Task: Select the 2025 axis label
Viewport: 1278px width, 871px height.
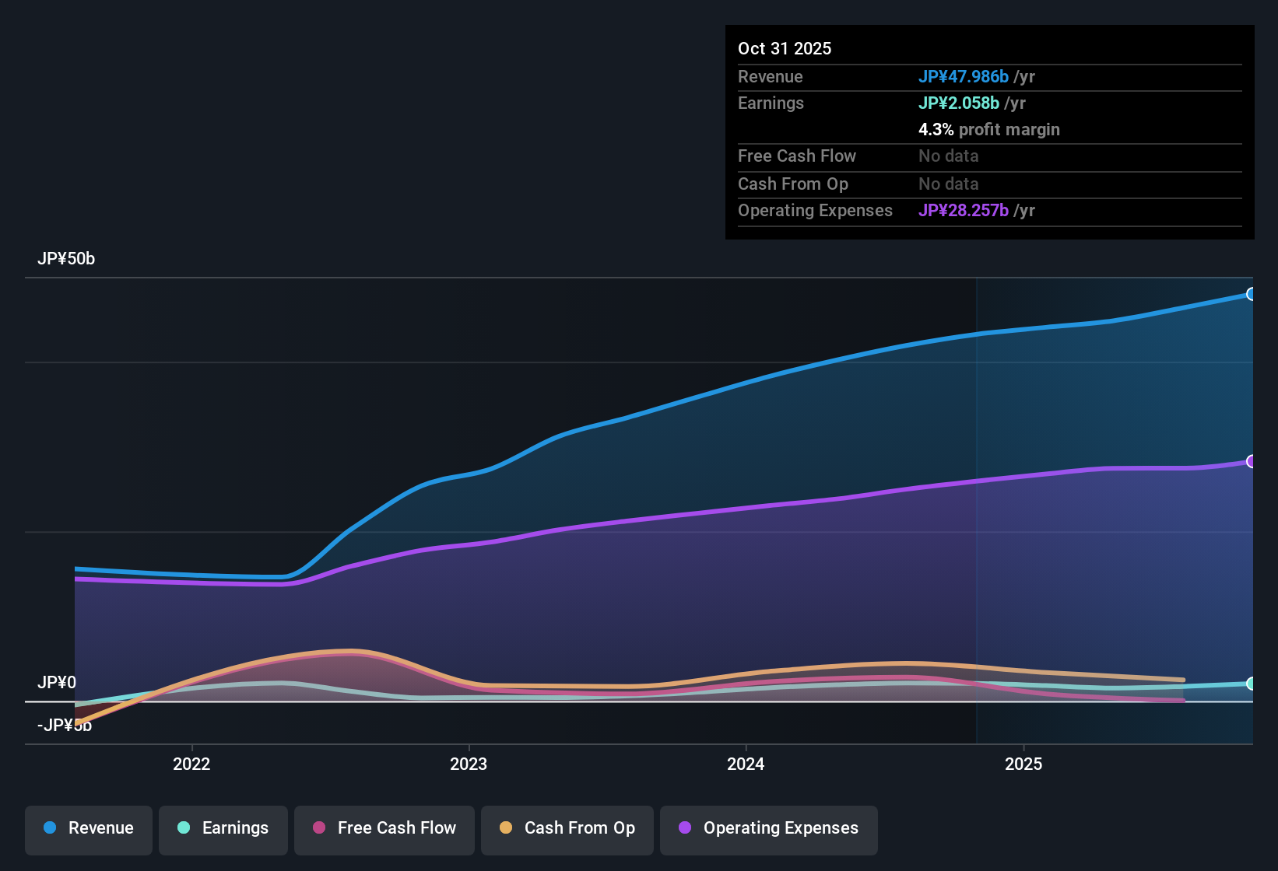Action: [x=1024, y=764]
